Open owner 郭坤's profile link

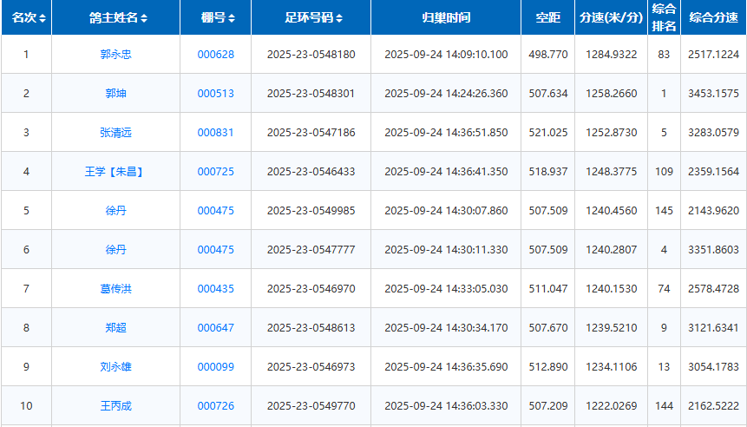click(116, 94)
